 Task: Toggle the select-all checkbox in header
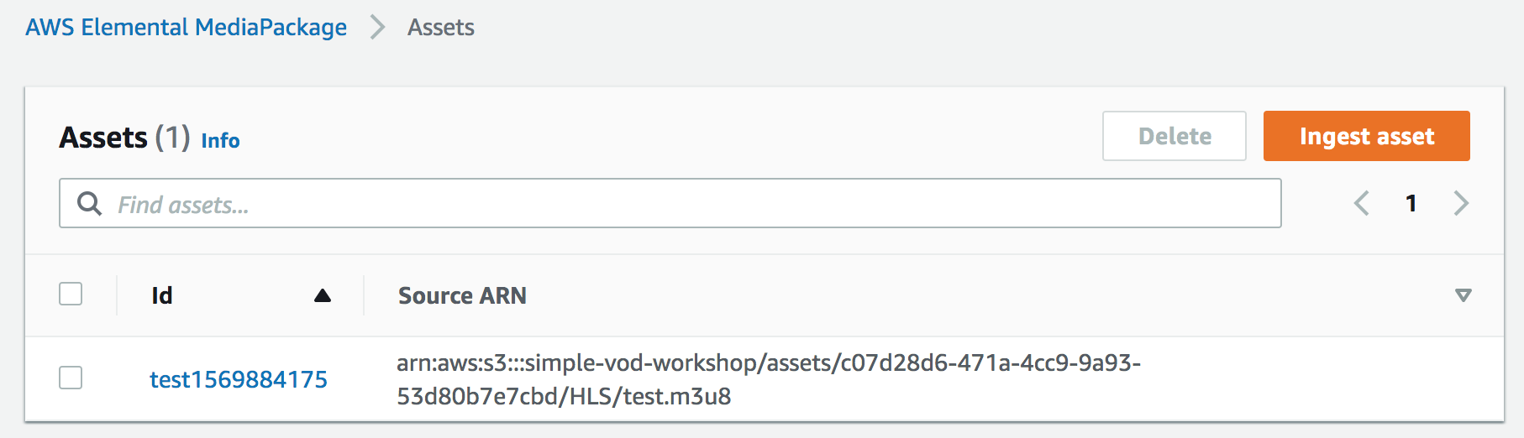click(x=71, y=295)
